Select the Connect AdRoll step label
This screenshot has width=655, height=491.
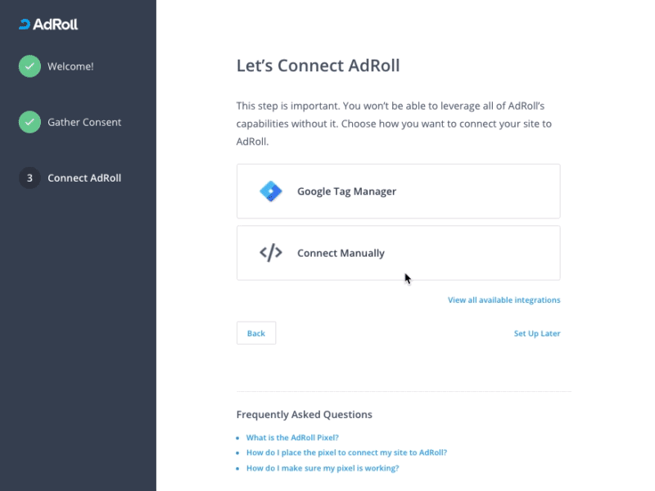[x=84, y=178]
